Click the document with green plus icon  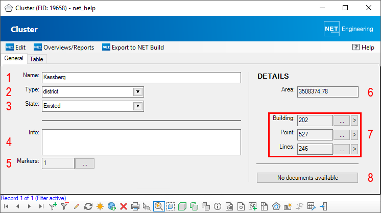tap(253, 207)
